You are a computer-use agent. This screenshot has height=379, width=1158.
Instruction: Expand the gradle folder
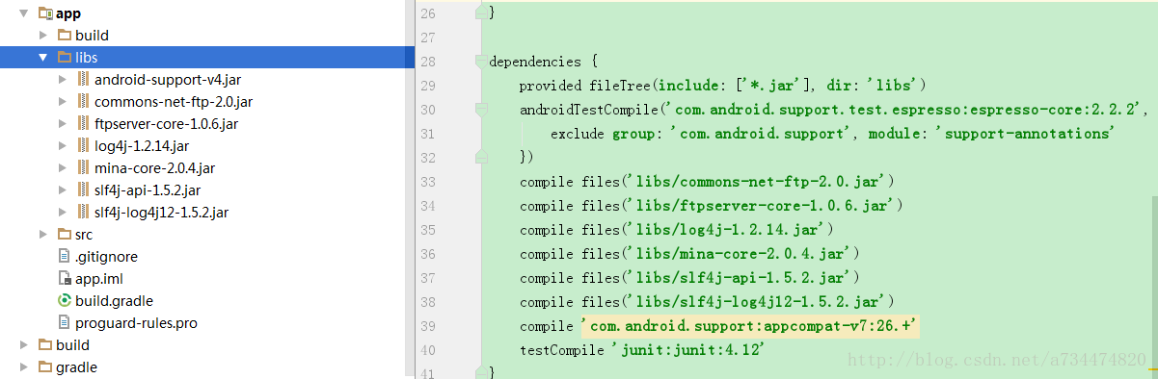tap(23, 367)
